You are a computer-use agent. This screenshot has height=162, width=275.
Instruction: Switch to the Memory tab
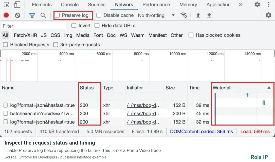point(188,5)
